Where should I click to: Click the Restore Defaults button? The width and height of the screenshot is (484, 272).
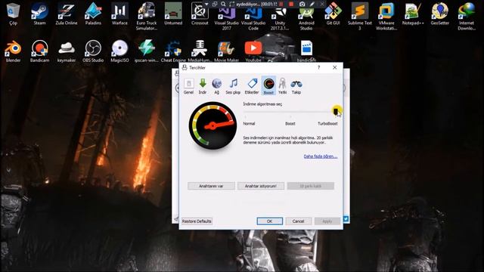click(x=197, y=221)
